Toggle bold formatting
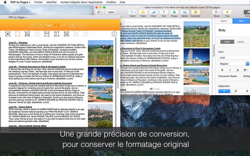 (222, 70)
